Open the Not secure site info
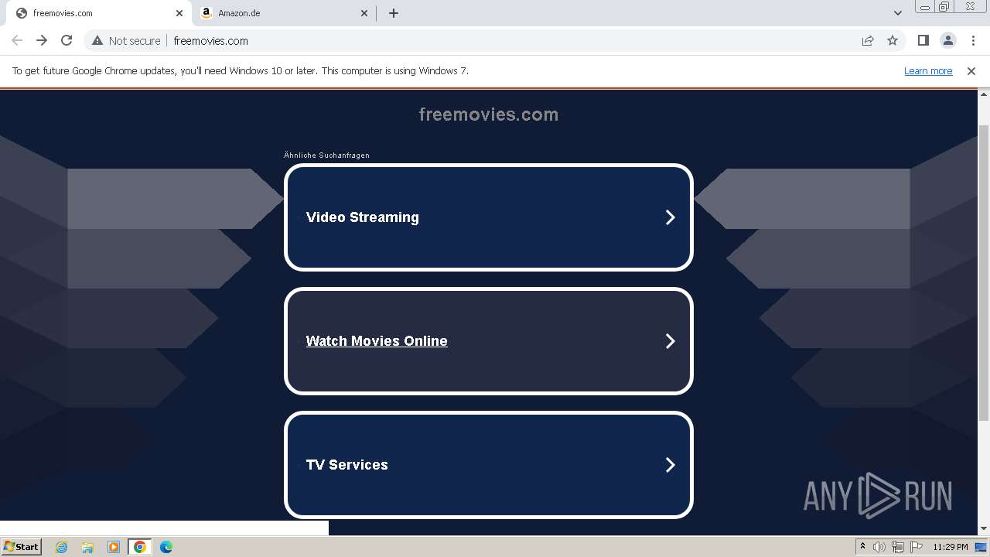 coord(126,41)
